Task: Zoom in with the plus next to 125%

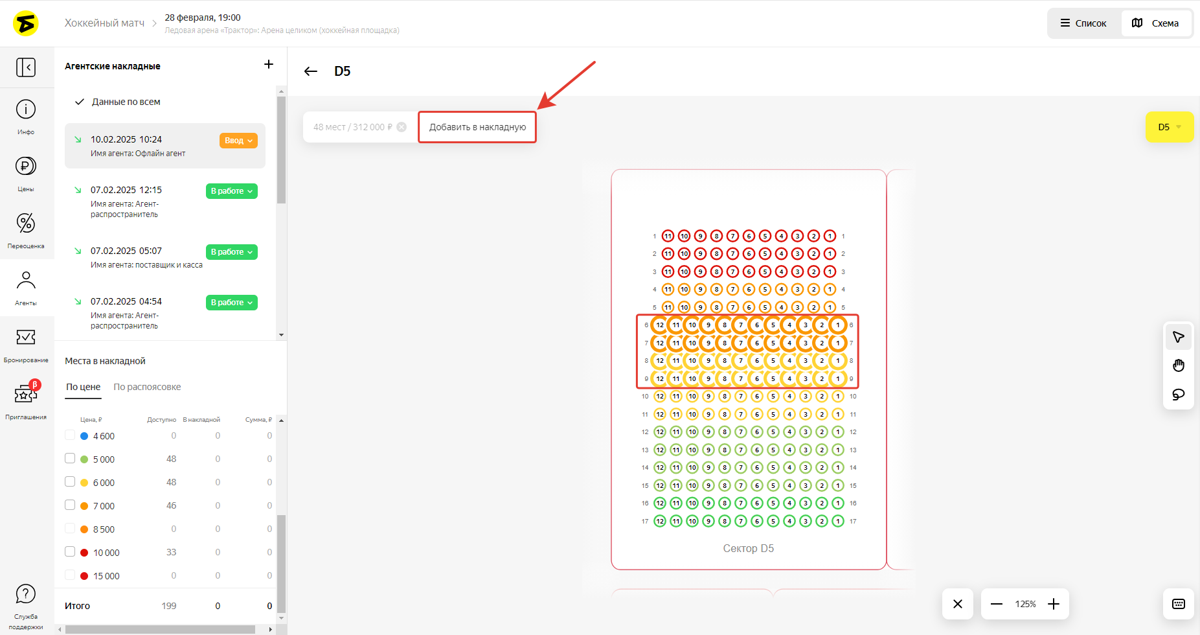Action: 1054,604
